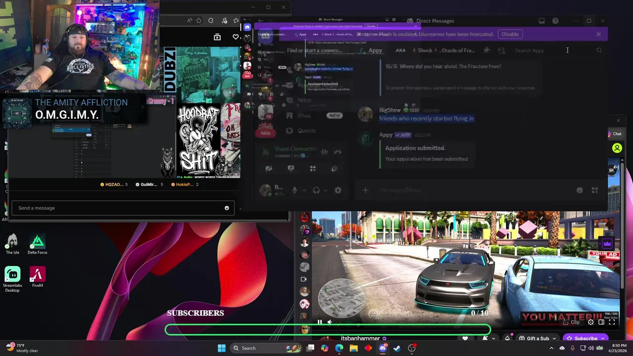Deafen audio in Discord user panel
This screenshot has height=356, width=633.
[316, 190]
